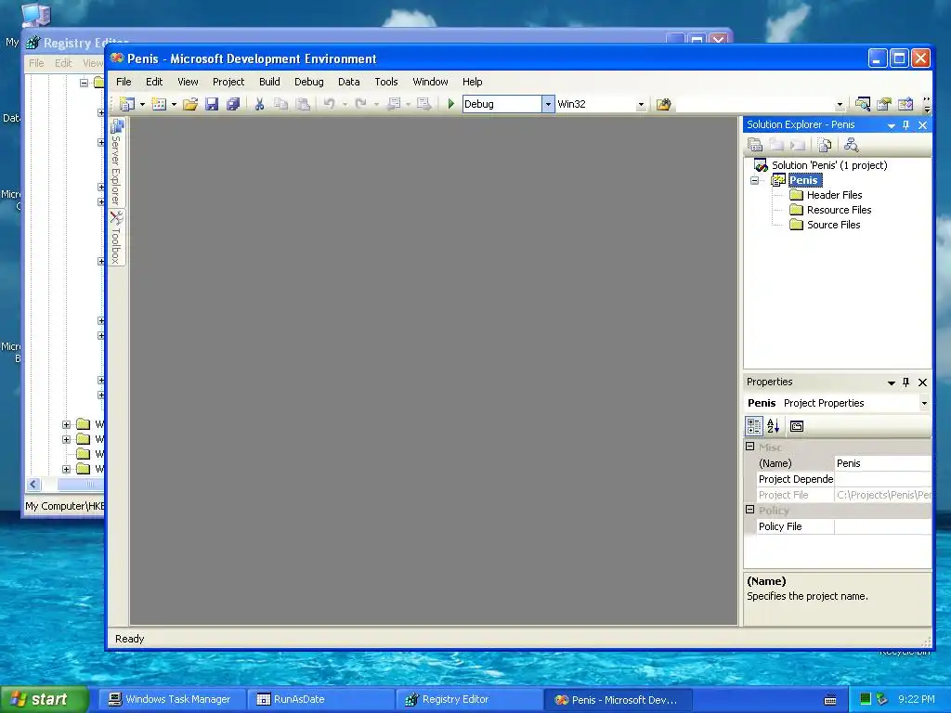
Task: Open the Server Explorer side tab
Action: (116, 162)
